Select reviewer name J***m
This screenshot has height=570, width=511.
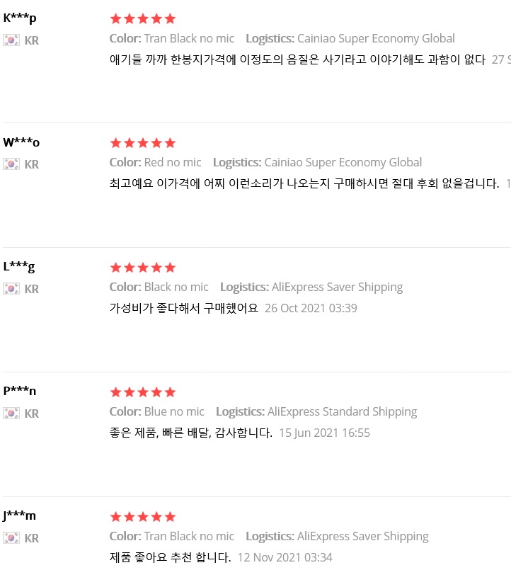pos(19,515)
